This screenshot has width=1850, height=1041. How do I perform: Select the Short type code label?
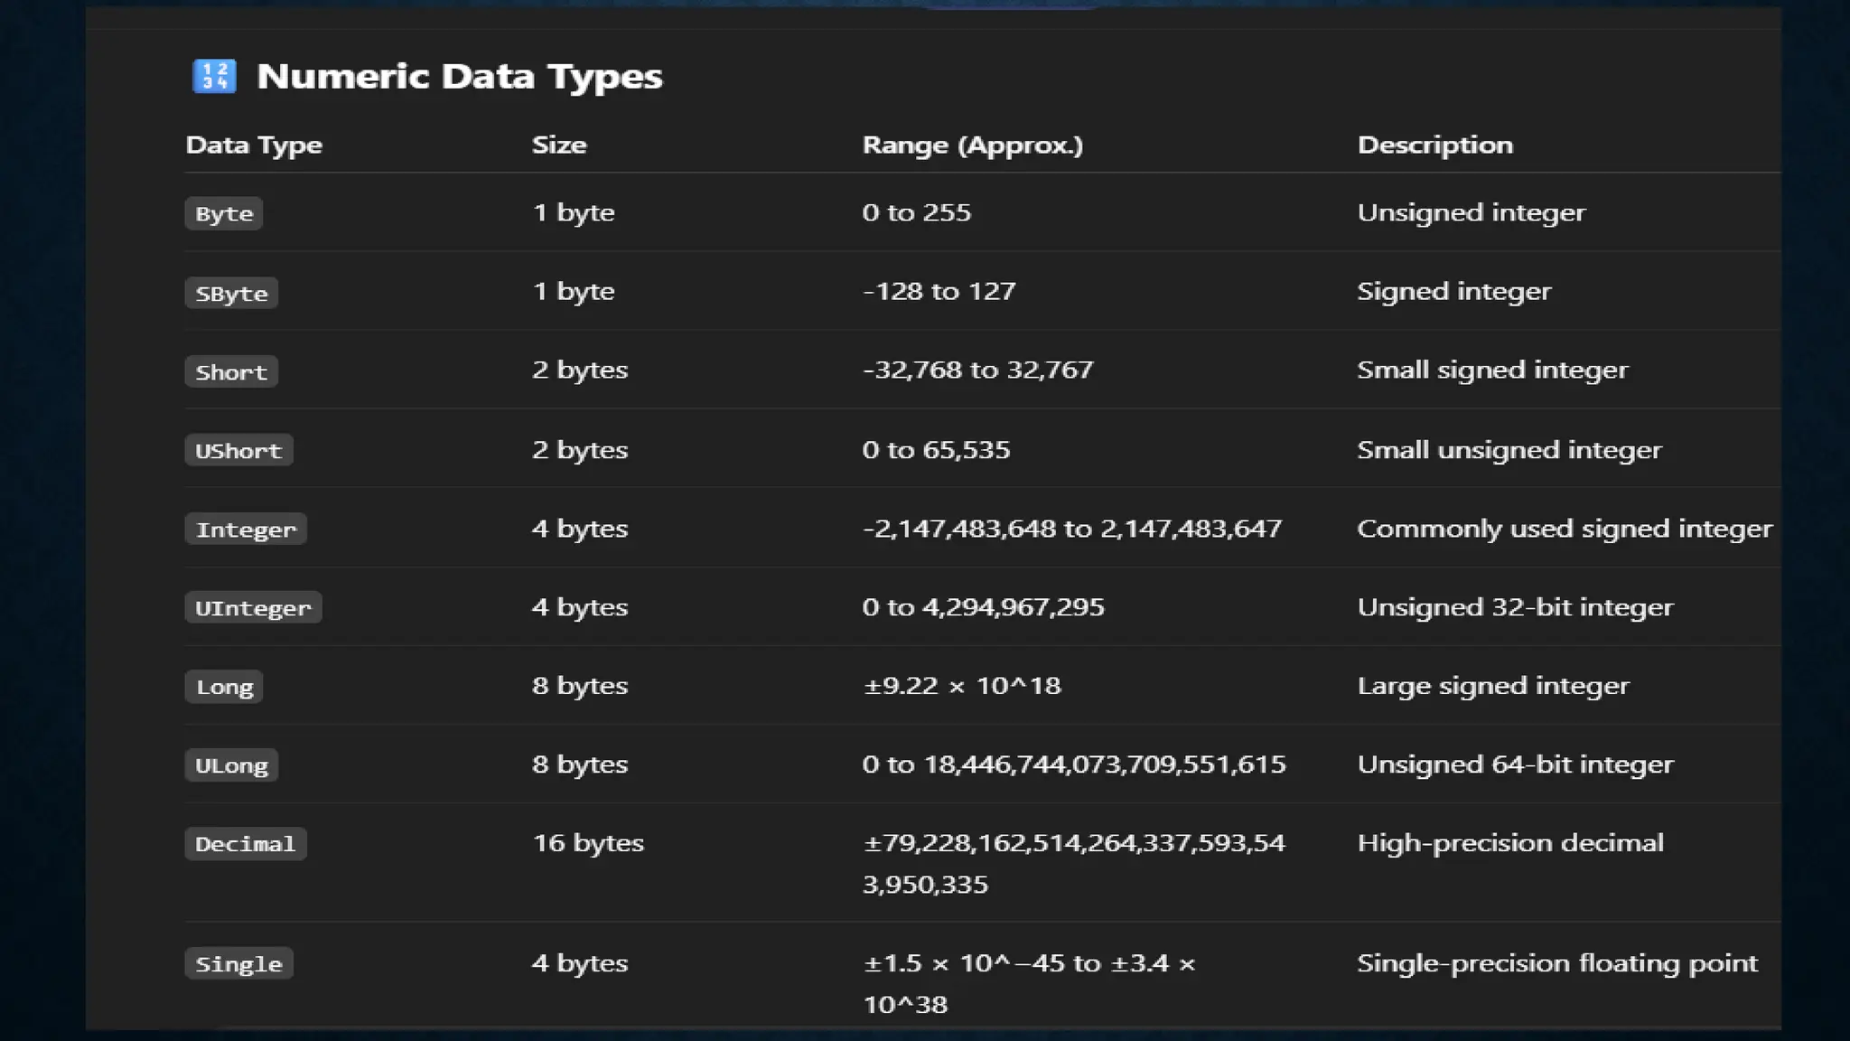(231, 372)
